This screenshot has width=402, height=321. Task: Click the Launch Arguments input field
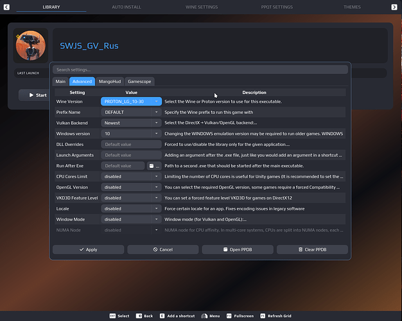point(131,155)
